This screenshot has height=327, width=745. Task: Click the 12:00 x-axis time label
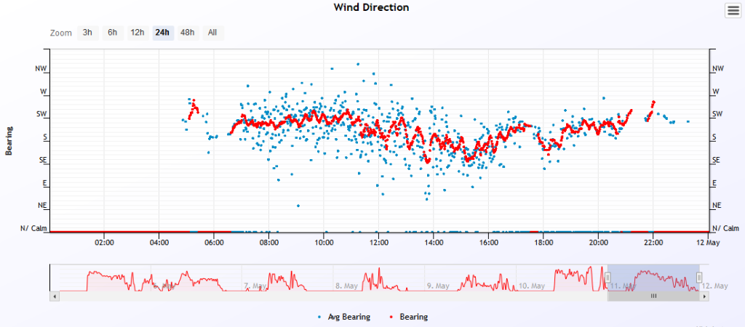[x=378, y=242]
